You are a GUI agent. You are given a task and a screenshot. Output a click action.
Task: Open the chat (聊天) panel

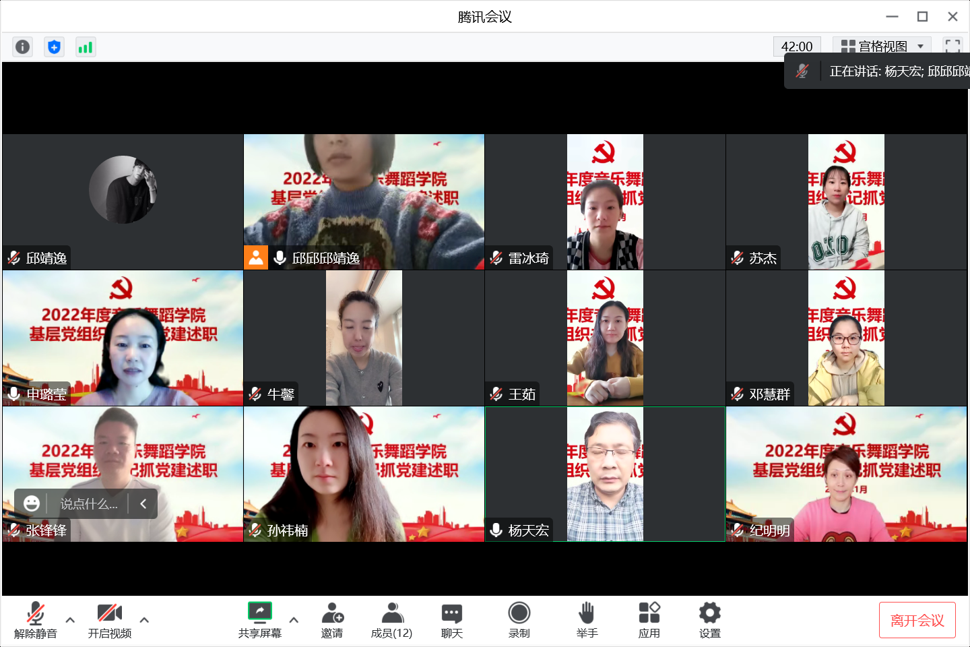(451, 620)
